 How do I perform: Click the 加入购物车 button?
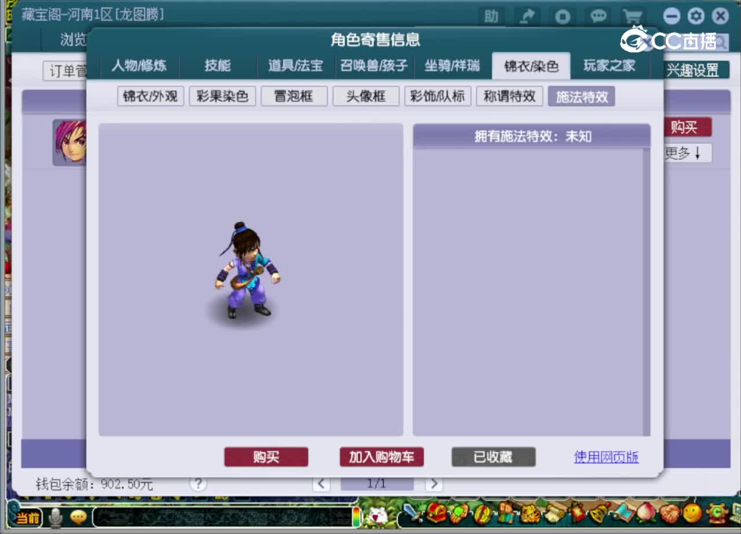381,457
